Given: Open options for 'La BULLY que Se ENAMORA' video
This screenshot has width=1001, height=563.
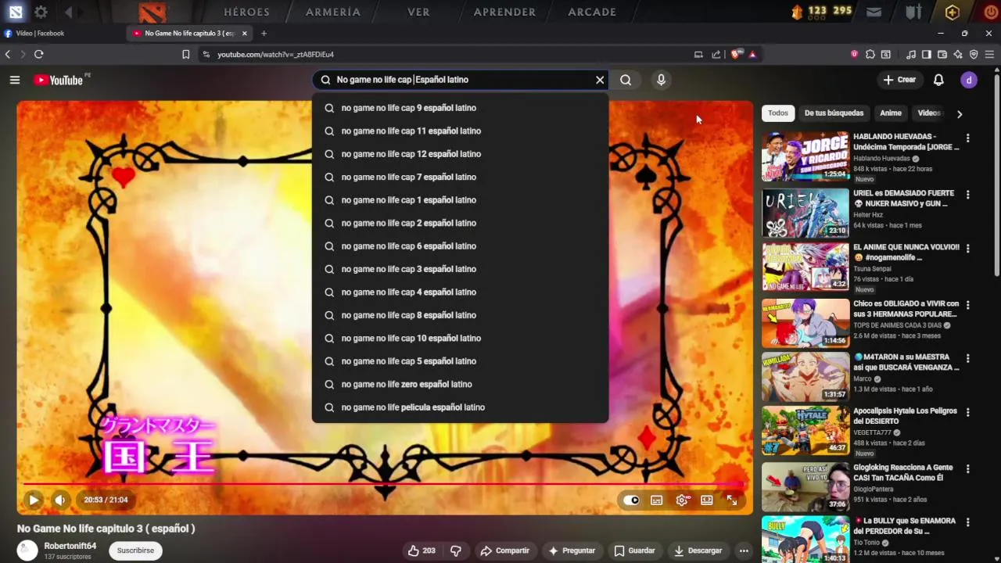Looking at the screenshot, I should (967, 522).
